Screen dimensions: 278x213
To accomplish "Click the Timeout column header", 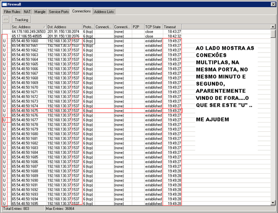I will pos(172,27).
